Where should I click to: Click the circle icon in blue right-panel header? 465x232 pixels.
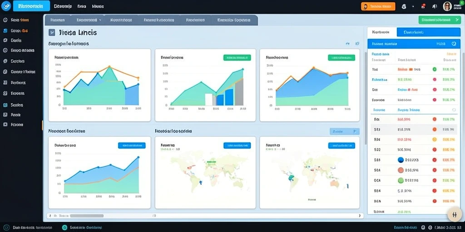tap(454, 44)
